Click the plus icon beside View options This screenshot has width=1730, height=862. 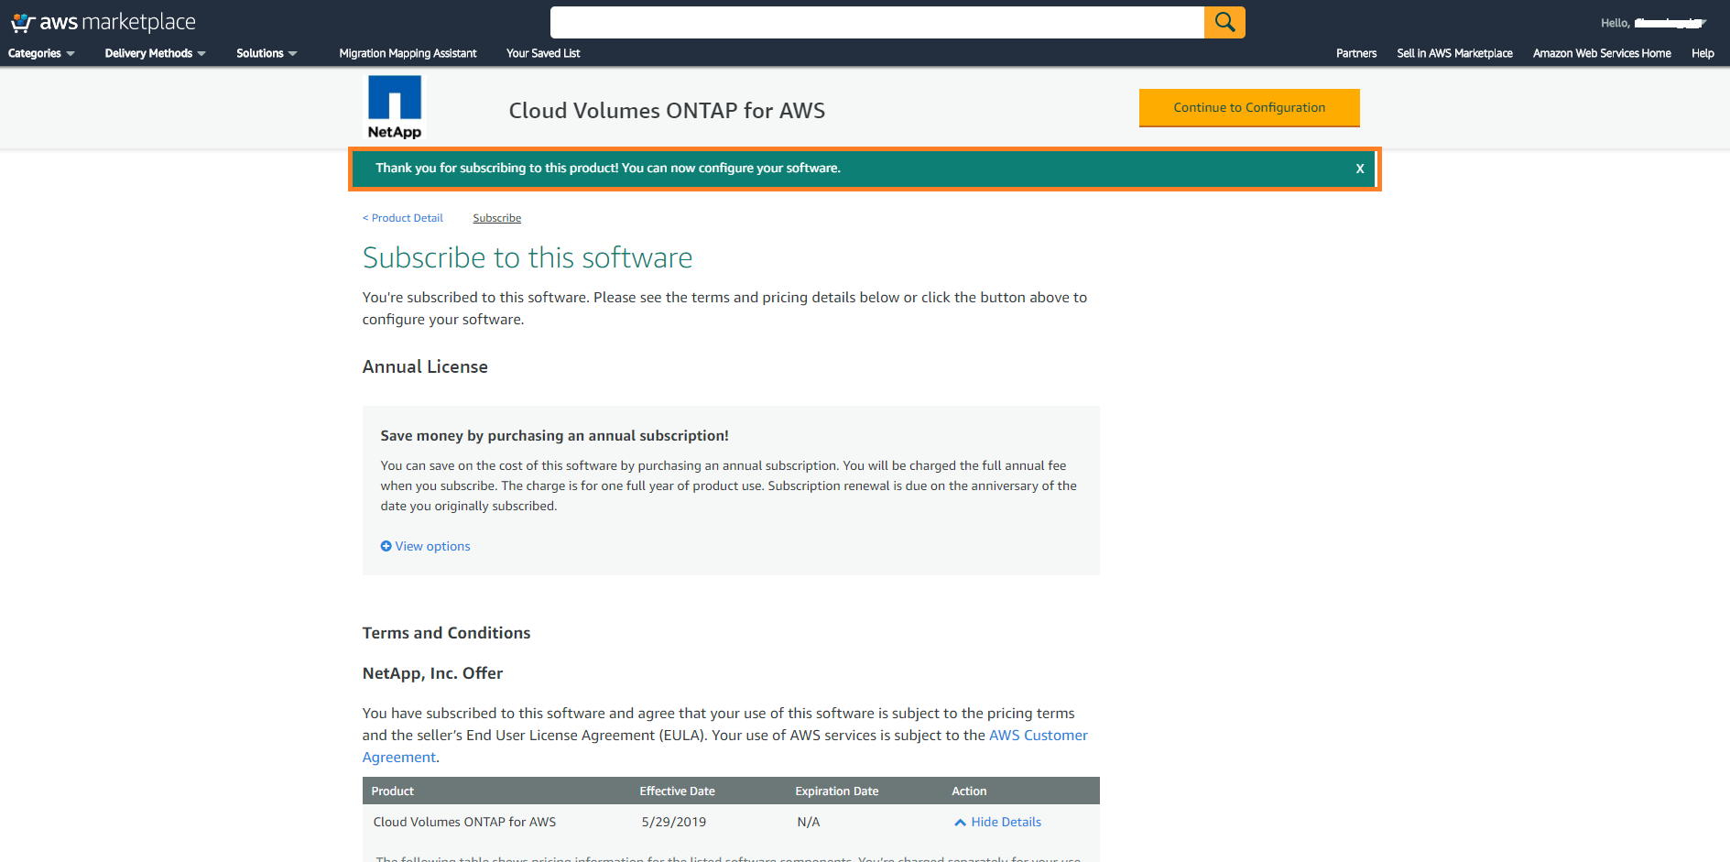[x=386, y=546]
